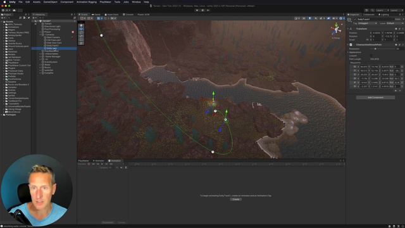Image resolution: width=405 pixels, height=228 pixels.
Task: Toggle scene effects in Scene toolbar
Action: coord(321,18)
